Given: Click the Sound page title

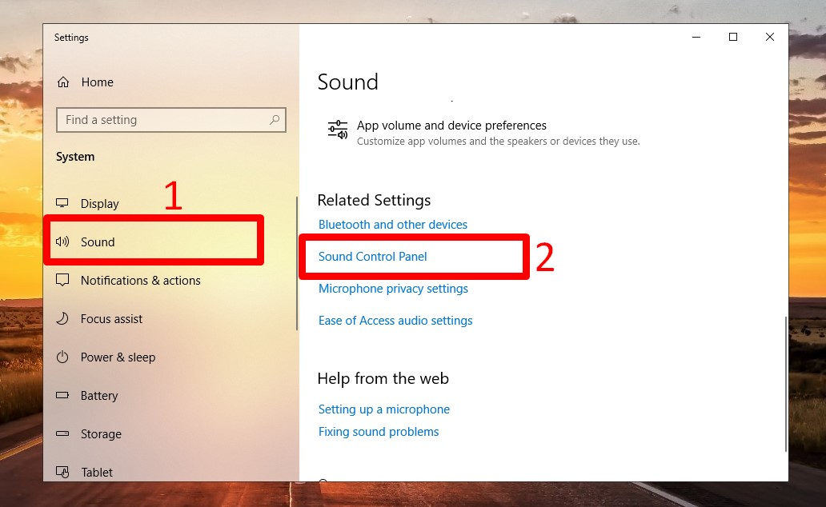Looking at the screenshot, I should (347, 82).
